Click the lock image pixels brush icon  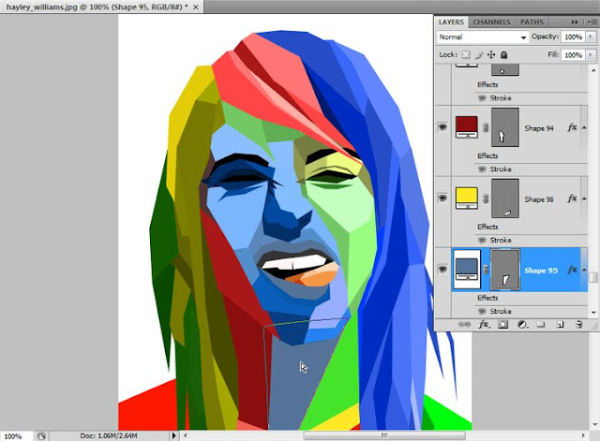(479, 55)
